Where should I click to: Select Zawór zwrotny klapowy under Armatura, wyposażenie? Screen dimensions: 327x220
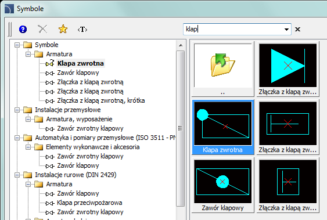(90, 128)
